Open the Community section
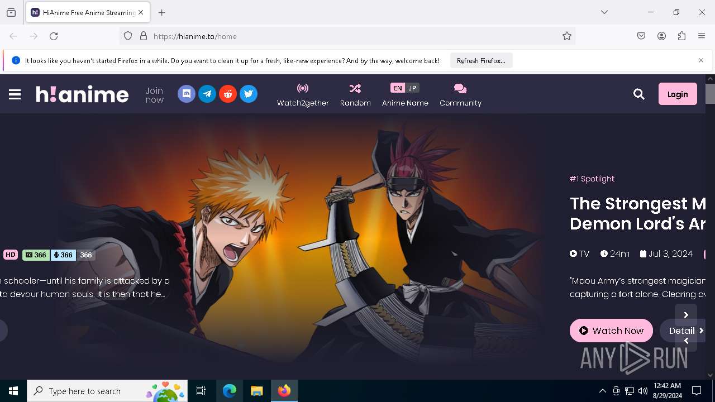The height and width of the screenshot is (402, 715). (460, 94)
